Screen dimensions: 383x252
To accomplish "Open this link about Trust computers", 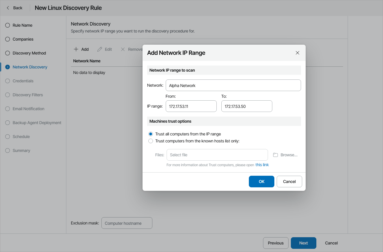I will (262, 165).
